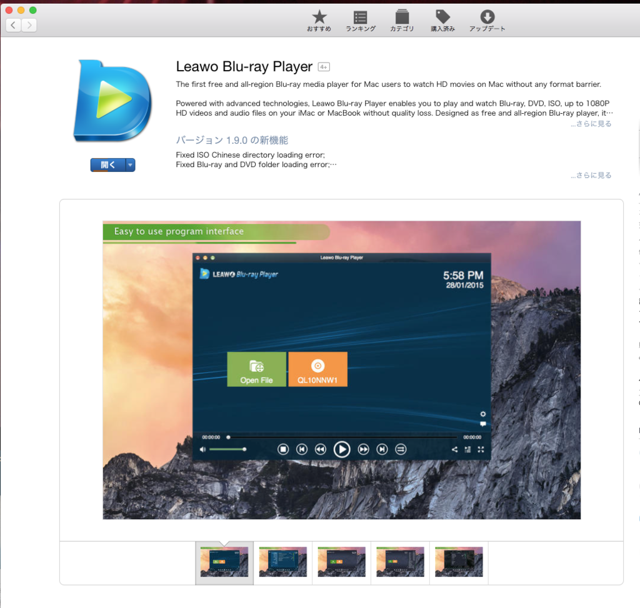Viewport: 640px width, 608px height.
Task: Click the settings gear icon in player
Action: click(483, 414)
